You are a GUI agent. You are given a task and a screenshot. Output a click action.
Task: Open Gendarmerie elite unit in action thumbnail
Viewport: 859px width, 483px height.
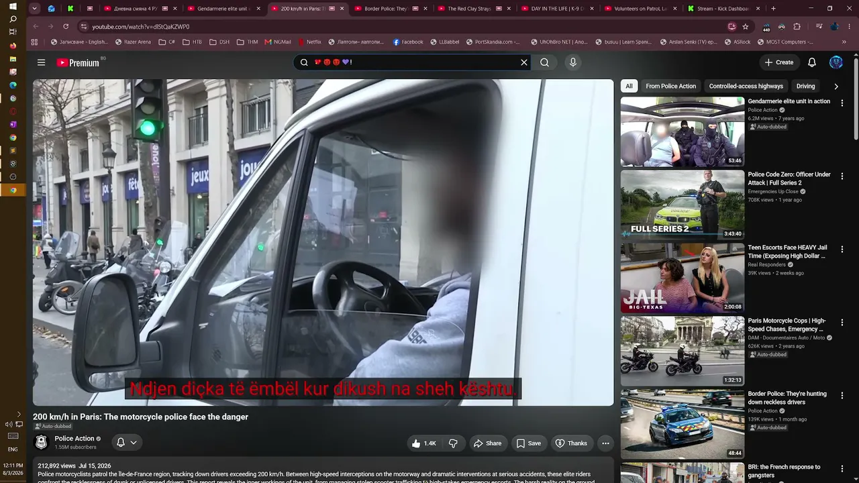[x=683, y=131]
